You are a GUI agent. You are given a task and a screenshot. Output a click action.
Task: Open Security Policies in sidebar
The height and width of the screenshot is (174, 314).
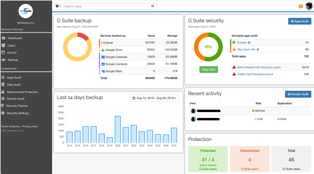[17, 106]
